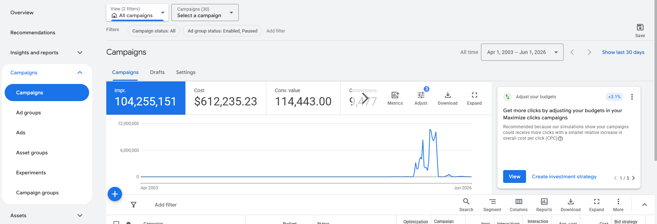Go to next recommendation card
The image size is (657, 224).
click(x=633, y=178)
